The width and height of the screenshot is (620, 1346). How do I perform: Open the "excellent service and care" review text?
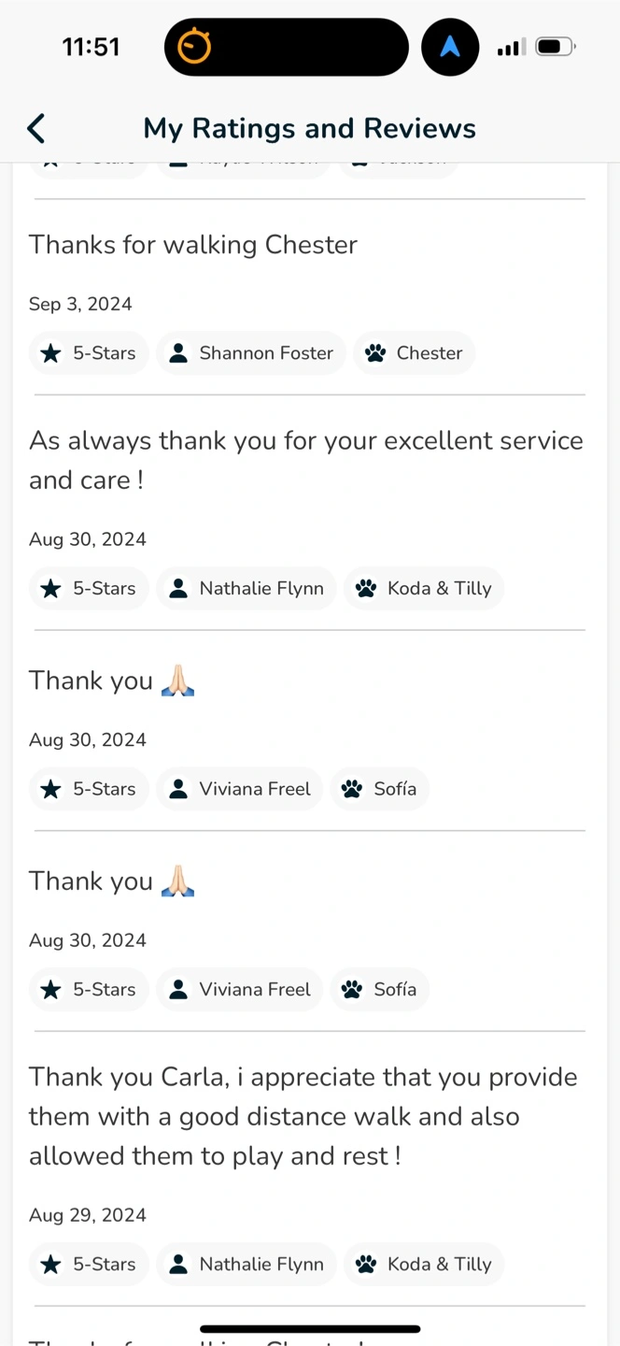coord(306,460)
